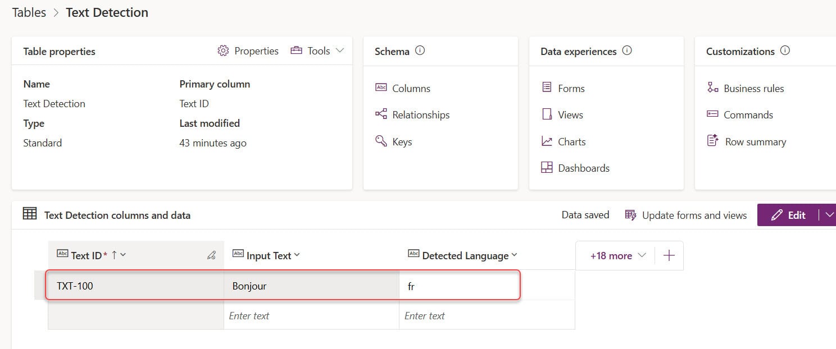Viewport: 836px width, 349px height.
Task: Open the Tools dropdown chevron
Action: 339,50
